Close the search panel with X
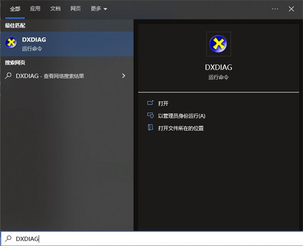The height and width of the screenshot is (246, 303). [x=291, y=9]
